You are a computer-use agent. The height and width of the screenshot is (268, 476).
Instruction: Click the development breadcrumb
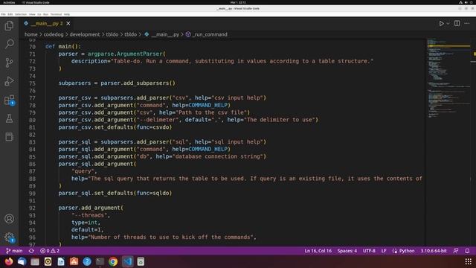point(85,34)
